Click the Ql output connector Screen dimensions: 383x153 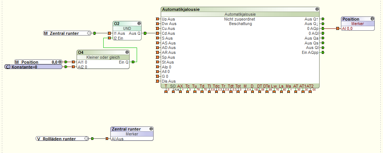click(x=323, y=48)
